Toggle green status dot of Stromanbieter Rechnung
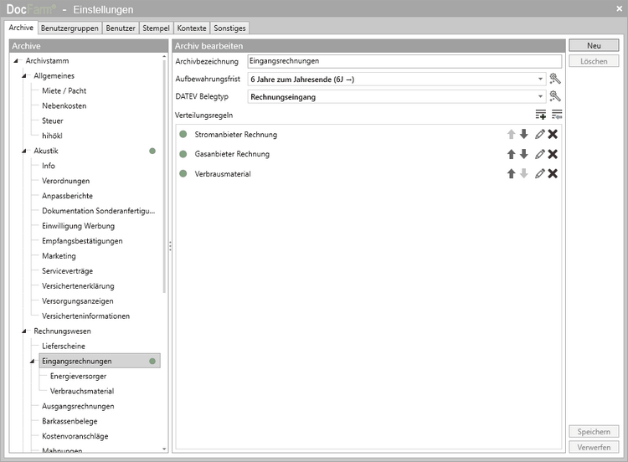This screenshot has height=462, width=628. (x=183, y=135)
